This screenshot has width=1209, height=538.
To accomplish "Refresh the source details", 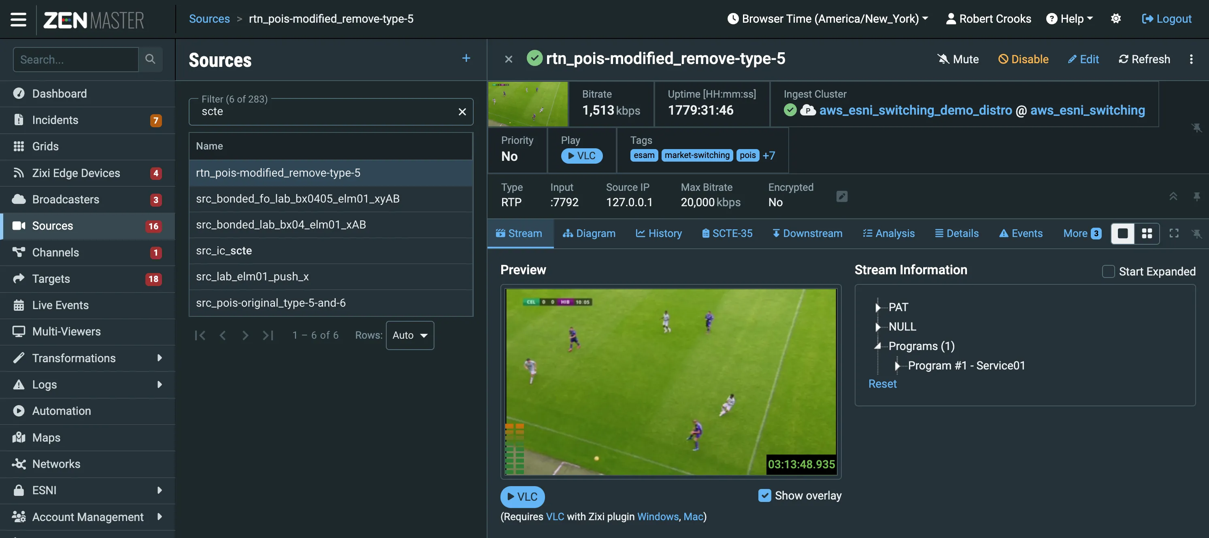I will pyautogui.click(x=1144, y=59).
